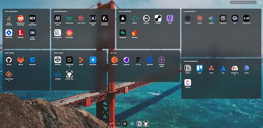The height and width of the screenshot is (128, 263).
Task: Launch the Claude bookmark
Action: coord(200,19)
